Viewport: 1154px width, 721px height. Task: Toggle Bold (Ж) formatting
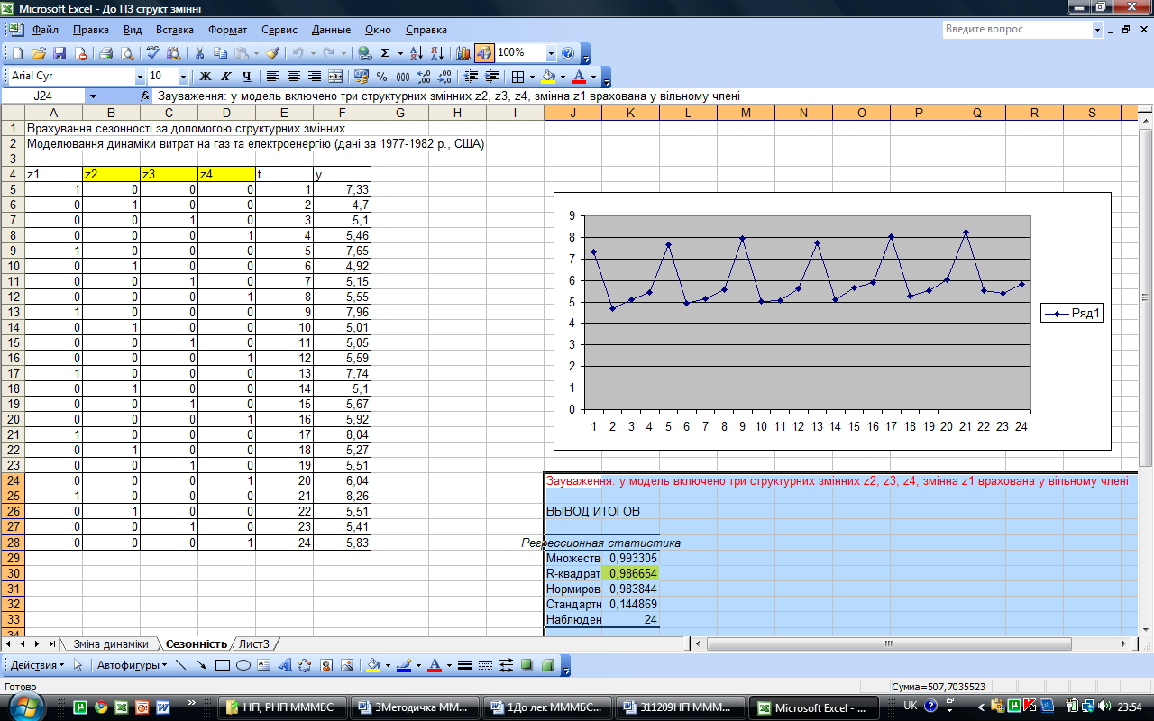205,77
